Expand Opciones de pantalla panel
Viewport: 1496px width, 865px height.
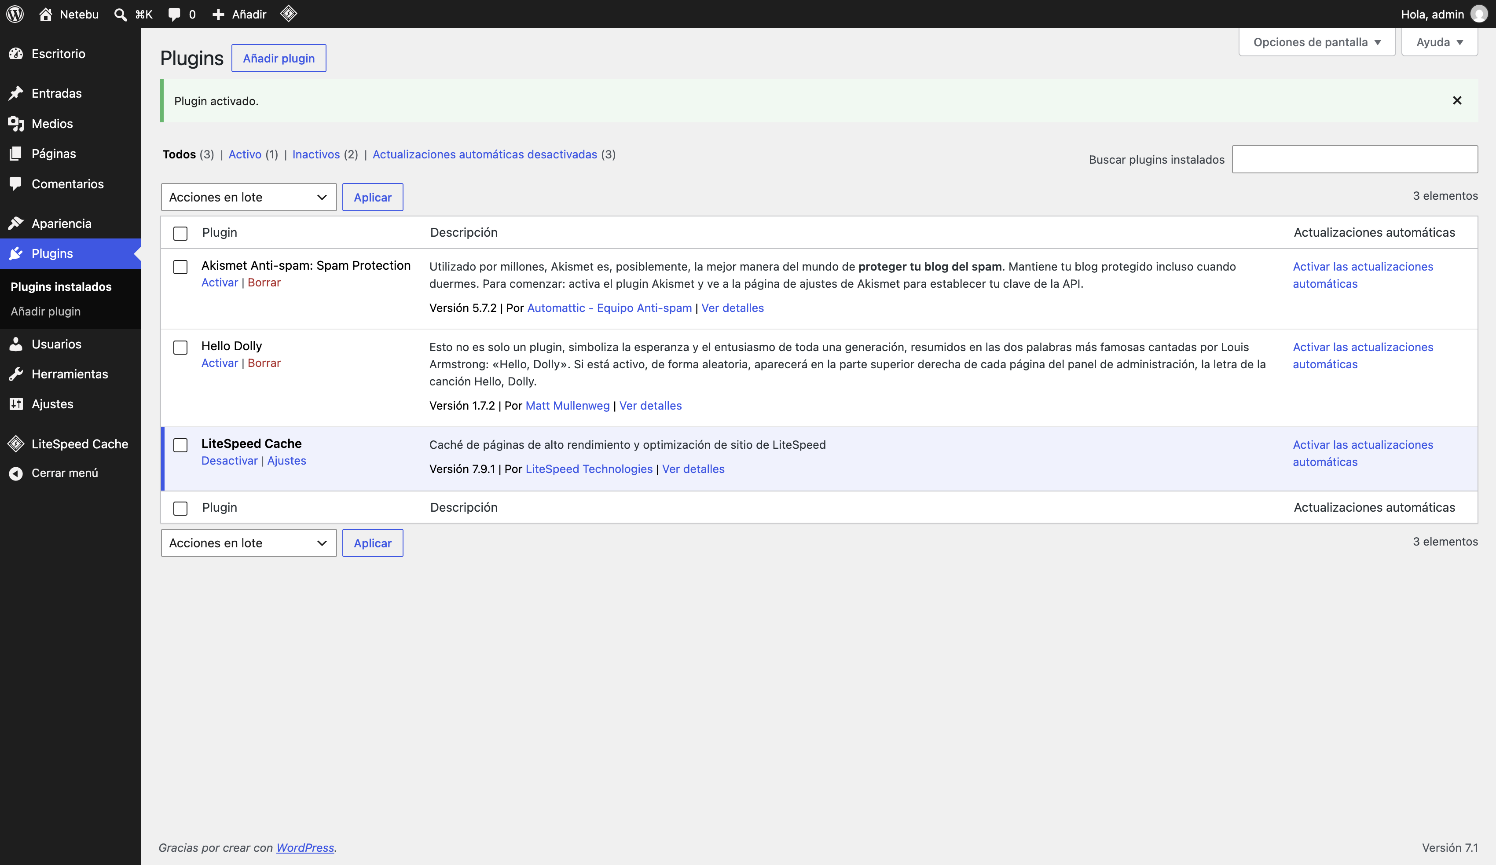[1317, 42]
